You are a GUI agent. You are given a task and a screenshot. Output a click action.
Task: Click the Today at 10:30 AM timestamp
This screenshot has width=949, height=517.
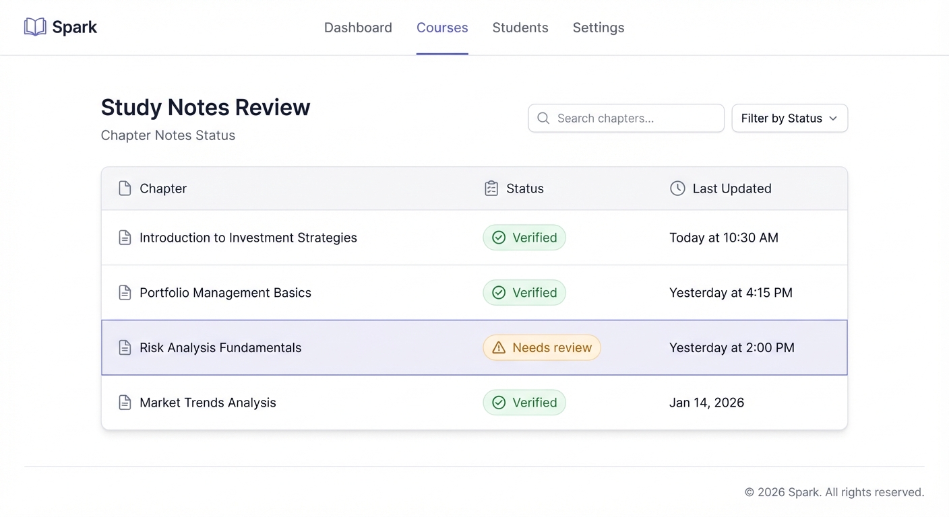tap(724, 238)
